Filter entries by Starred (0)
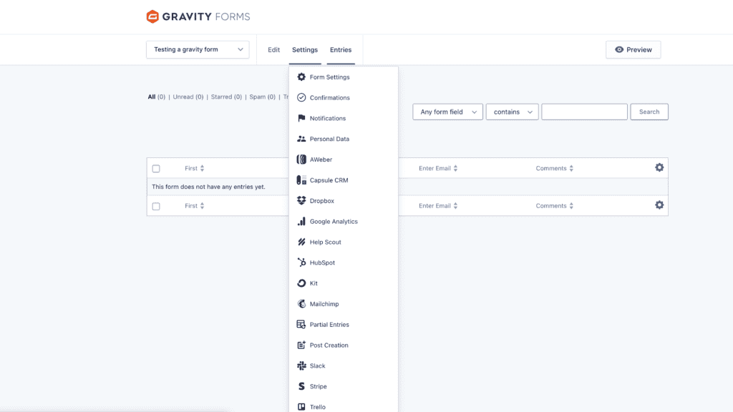The image size is (733, 412). pyautogui.click(x=226, y=97)
